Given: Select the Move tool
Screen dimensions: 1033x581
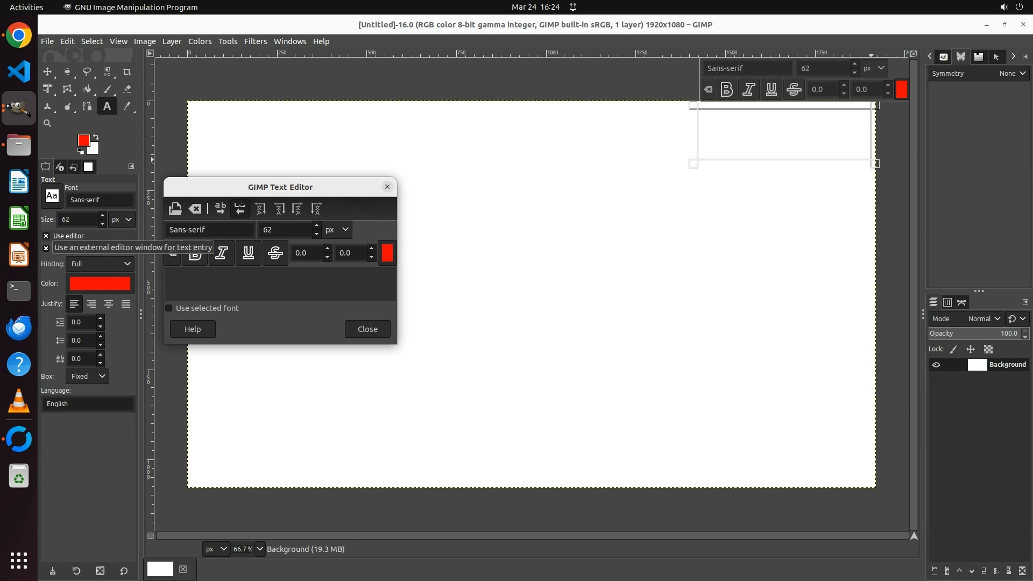Looking at the screenshot, I should (x=47, y=72).
